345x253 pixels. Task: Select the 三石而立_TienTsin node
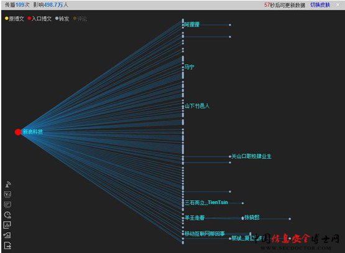pos(206,203)
